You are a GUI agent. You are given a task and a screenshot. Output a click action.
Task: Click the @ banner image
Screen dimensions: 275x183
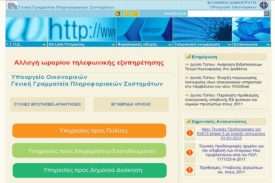[x=26, y=29]
